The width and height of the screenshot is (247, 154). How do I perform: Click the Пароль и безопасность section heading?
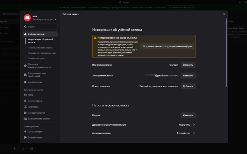[111, 105]
